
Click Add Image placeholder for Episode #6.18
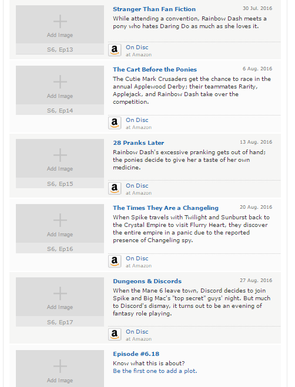click(60, 368)
